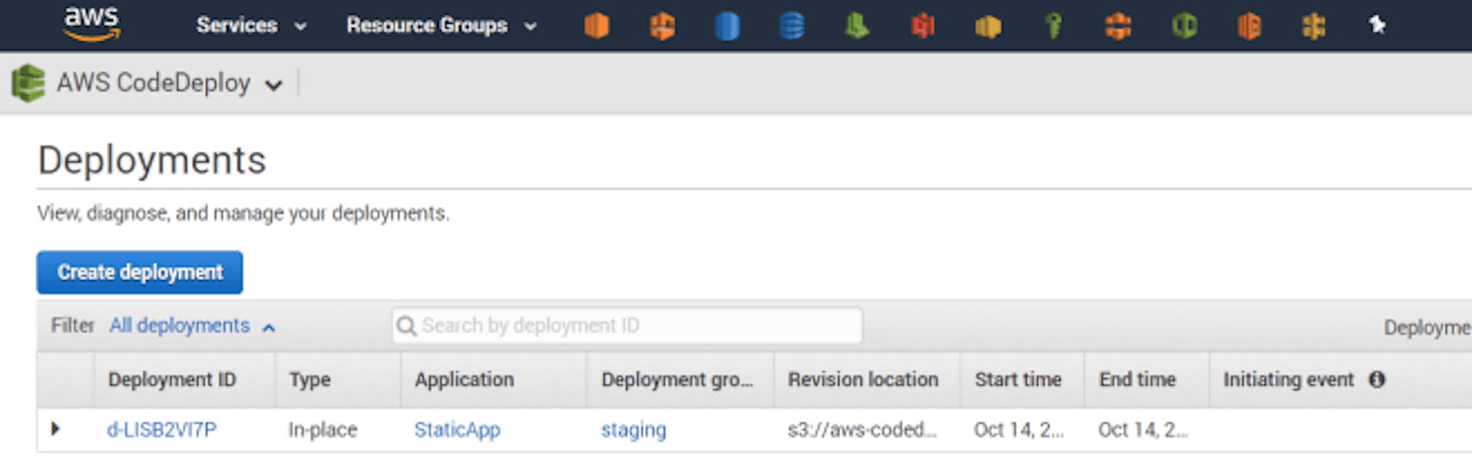The height and width of the screenshot is (471, 1472).
Task: Expand the d-LISB2VI7P deployment row
Action: pos(55,429)
